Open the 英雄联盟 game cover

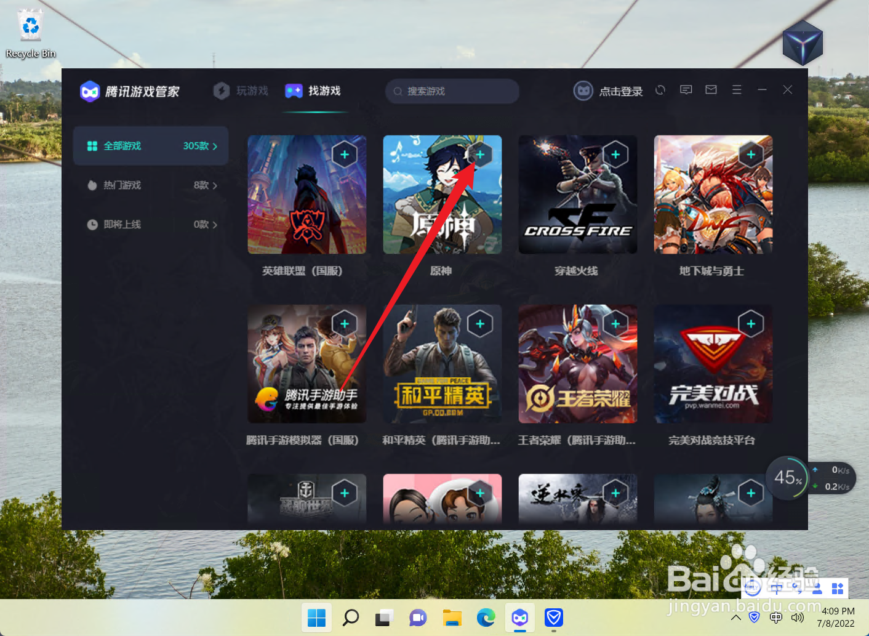click(307, 195)
